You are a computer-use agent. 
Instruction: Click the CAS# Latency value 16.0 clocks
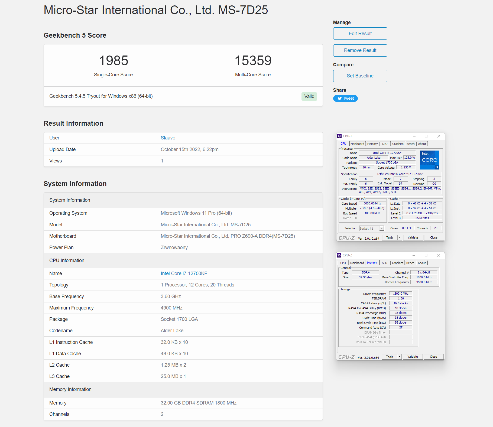401,304
